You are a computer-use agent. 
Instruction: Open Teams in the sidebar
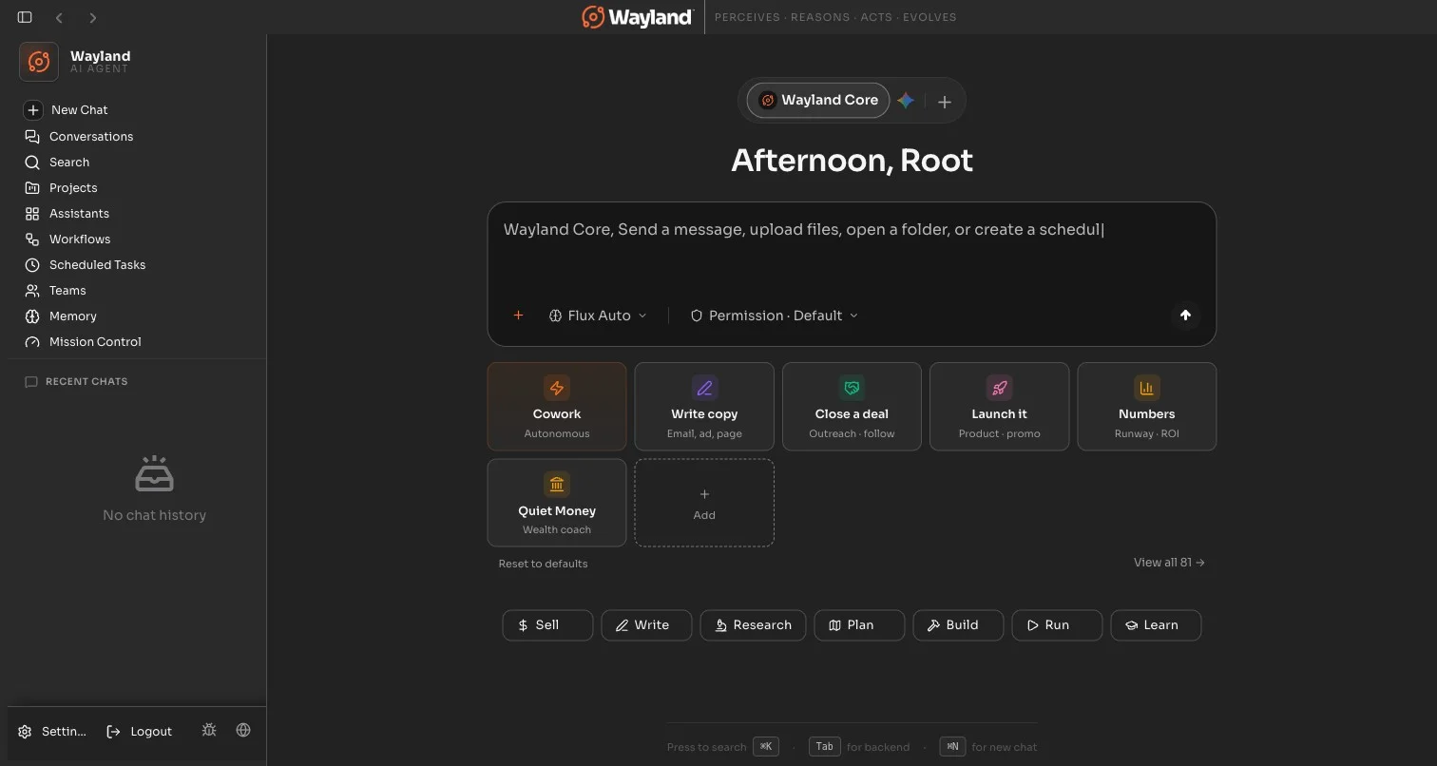(x=135, y=290)
